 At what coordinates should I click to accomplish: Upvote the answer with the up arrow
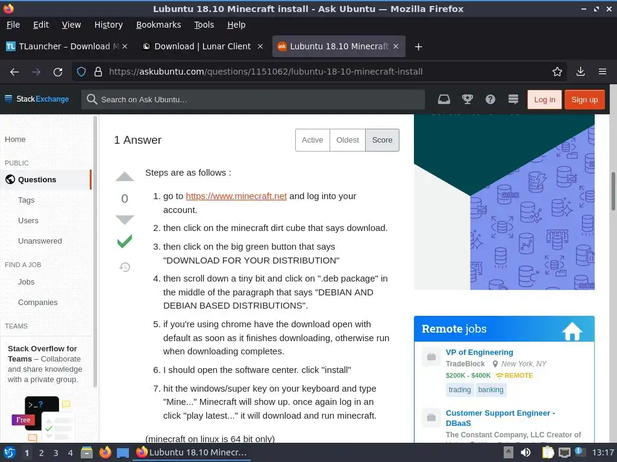tap(125, 177)
